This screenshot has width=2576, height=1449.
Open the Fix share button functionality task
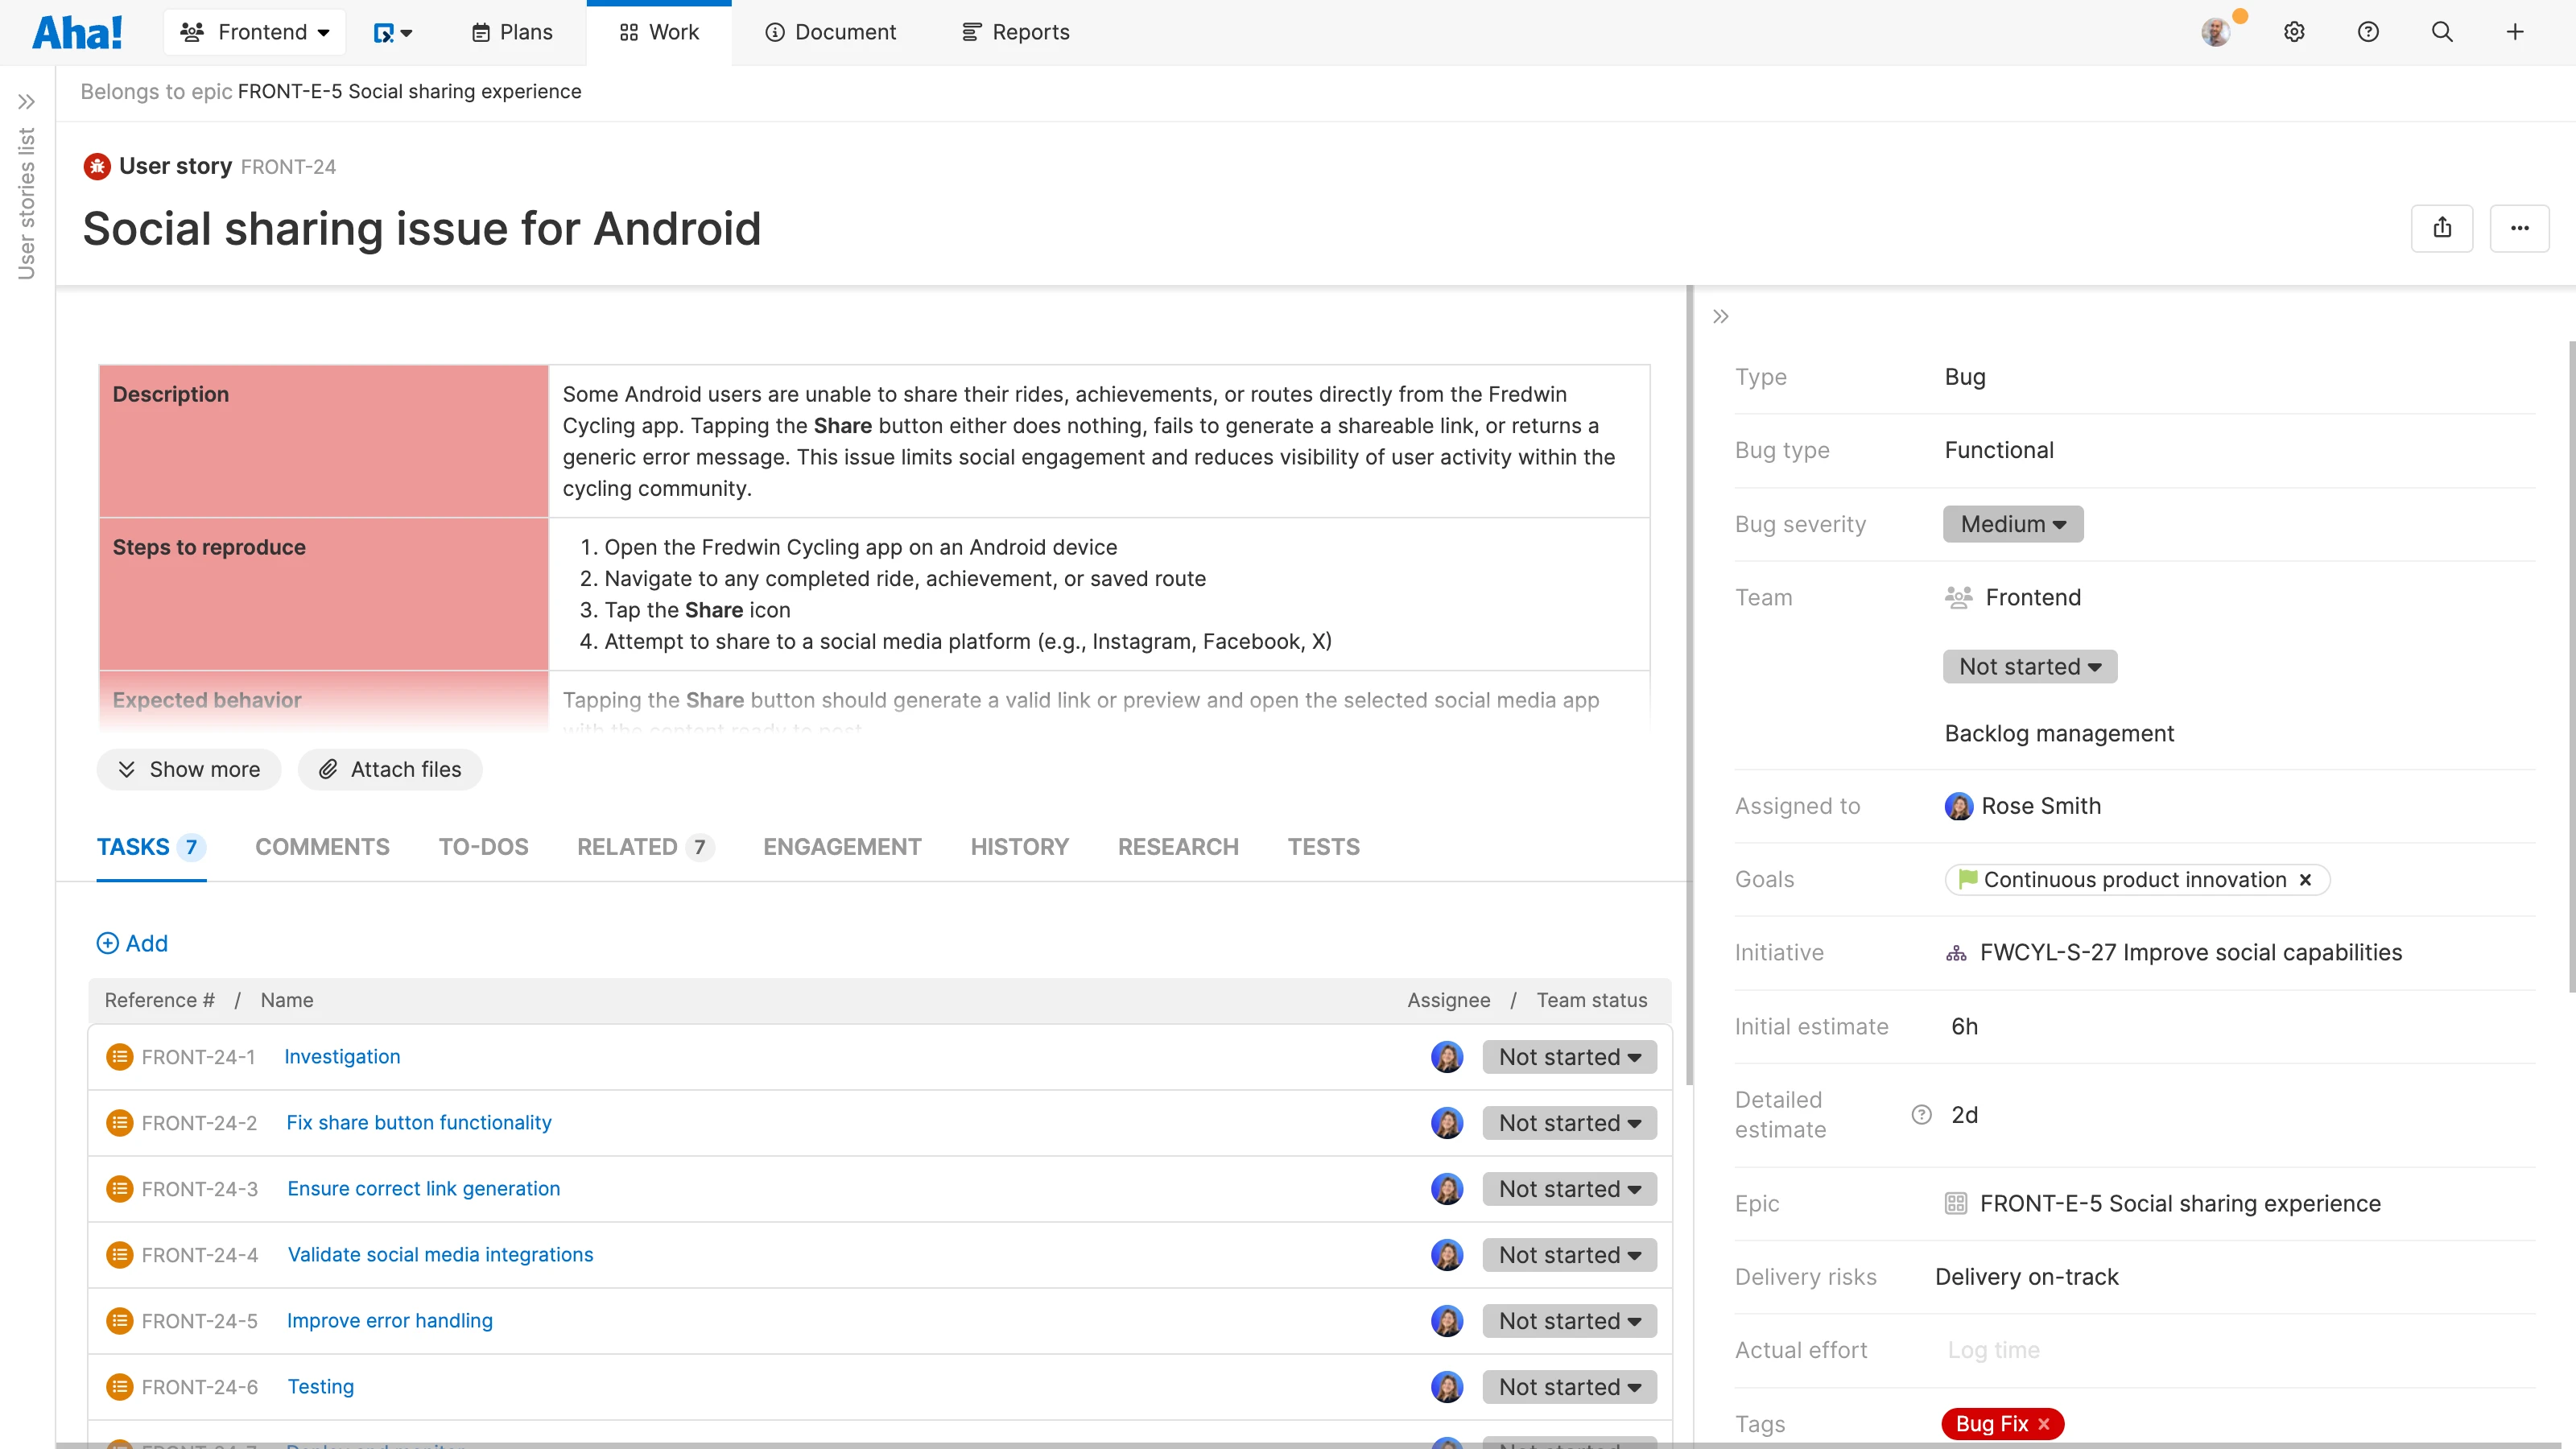(x=418, y=1123)
